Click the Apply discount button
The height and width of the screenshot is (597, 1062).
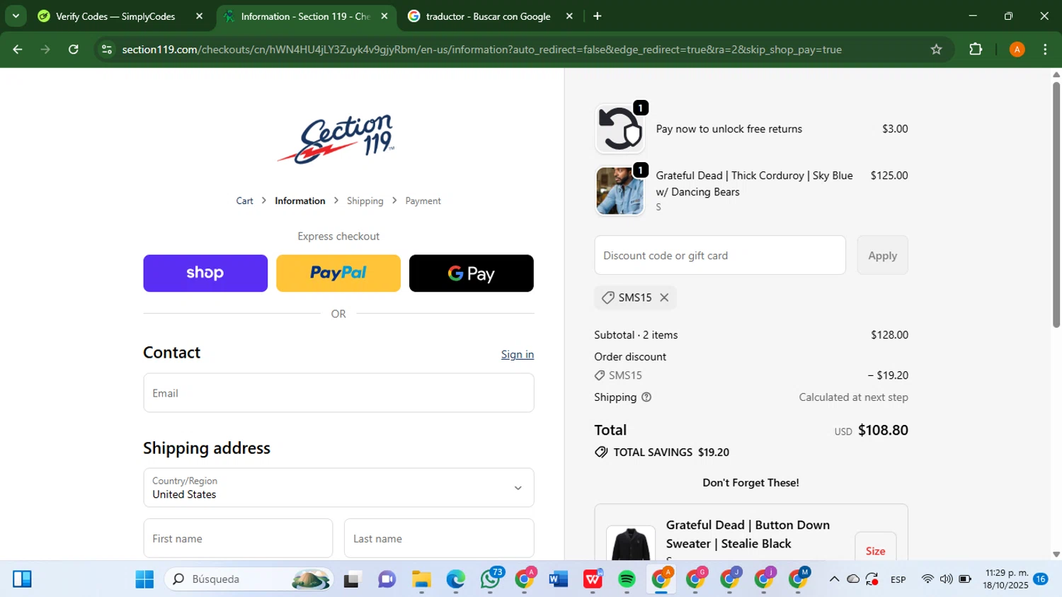pos(883,255)
